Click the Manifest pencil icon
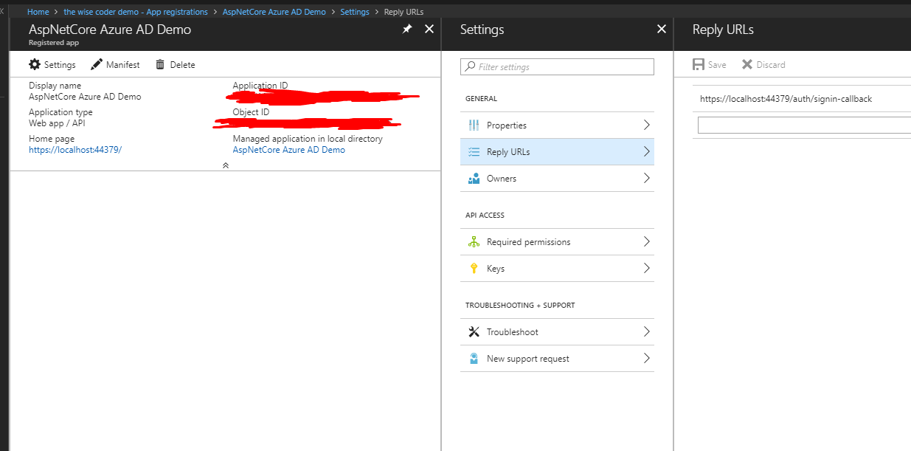 click(x=97, y=65)
